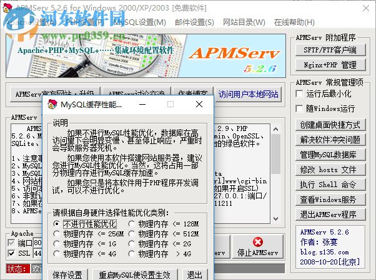Toggle the Apache SSL checkbox
Image resolution: width=376 pixels, height=280 pixels.
11,253
